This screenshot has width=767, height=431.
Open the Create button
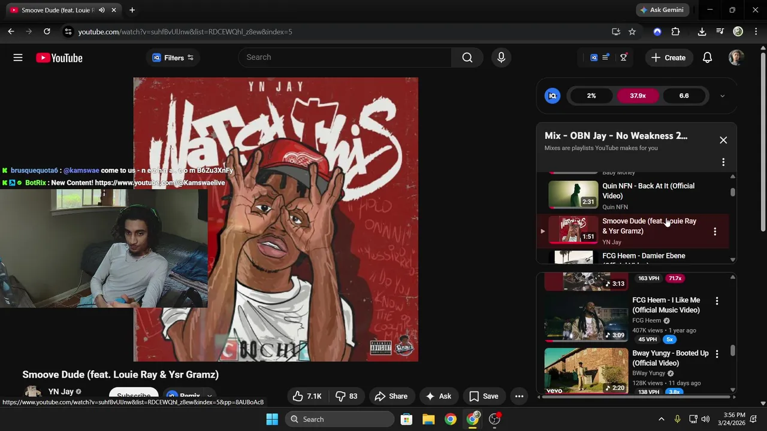pyautogui.click(x=668, y=57)
